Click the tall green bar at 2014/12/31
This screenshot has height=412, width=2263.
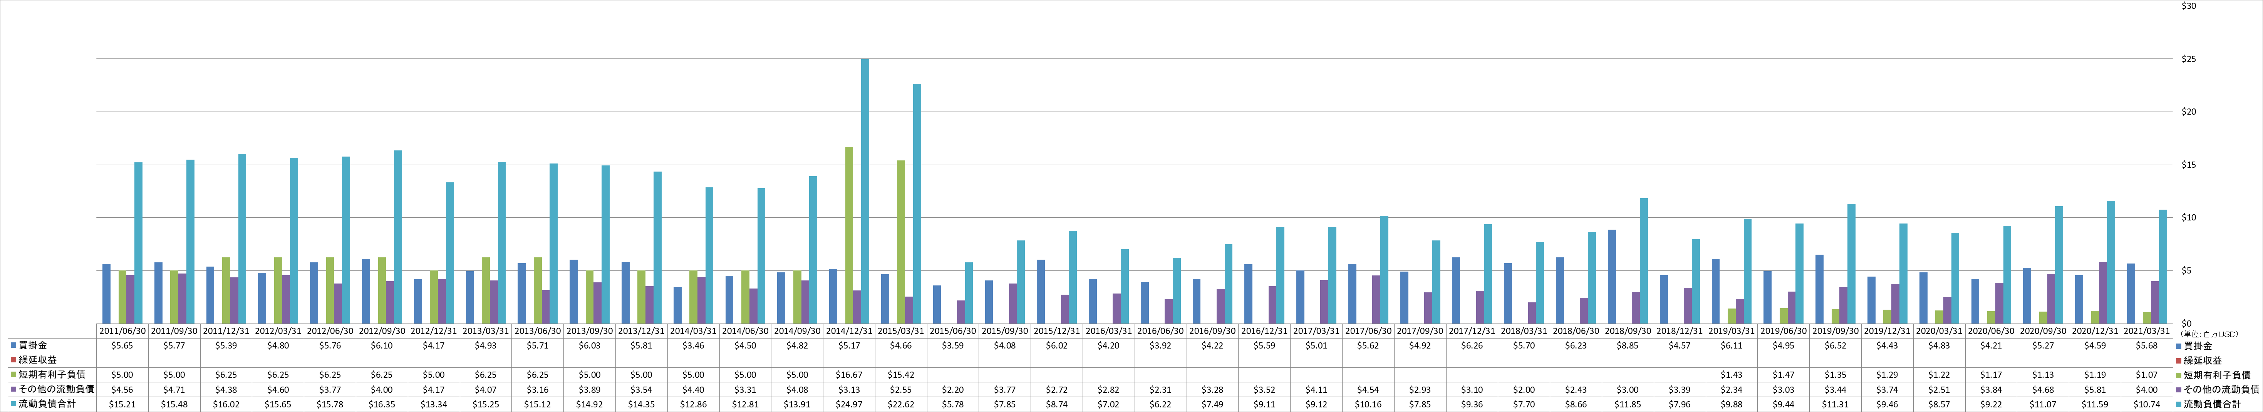[849, 235]
